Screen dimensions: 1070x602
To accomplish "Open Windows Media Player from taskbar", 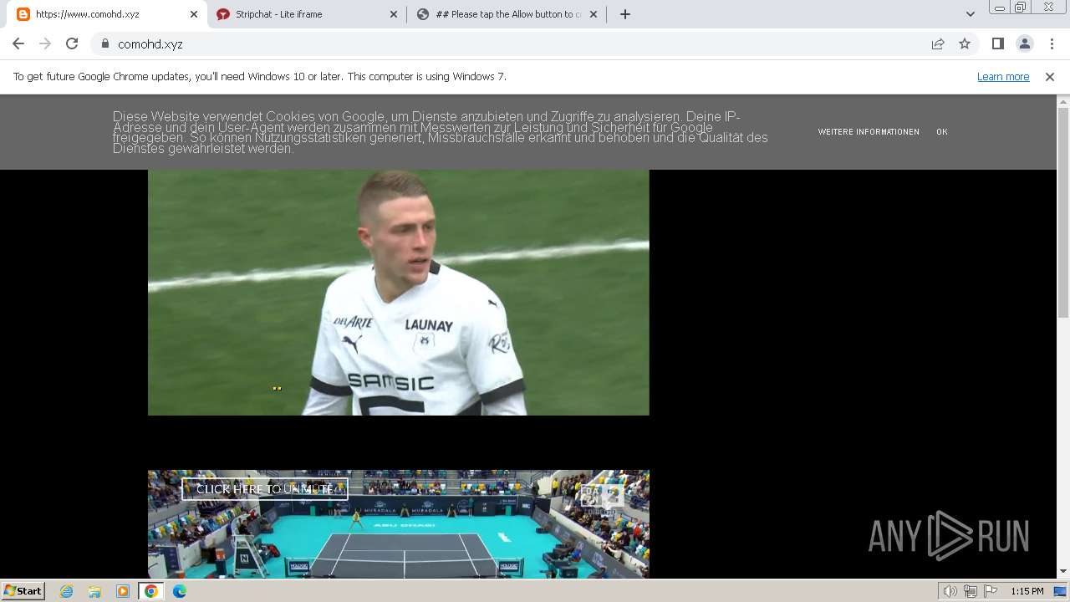I will tap(123, 591).
